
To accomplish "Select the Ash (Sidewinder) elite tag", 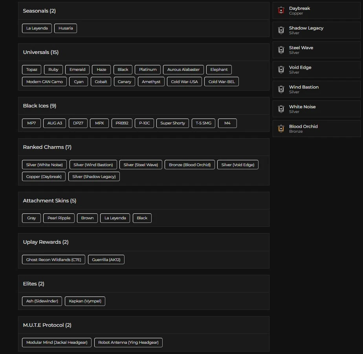I will [x=42, y=301].
